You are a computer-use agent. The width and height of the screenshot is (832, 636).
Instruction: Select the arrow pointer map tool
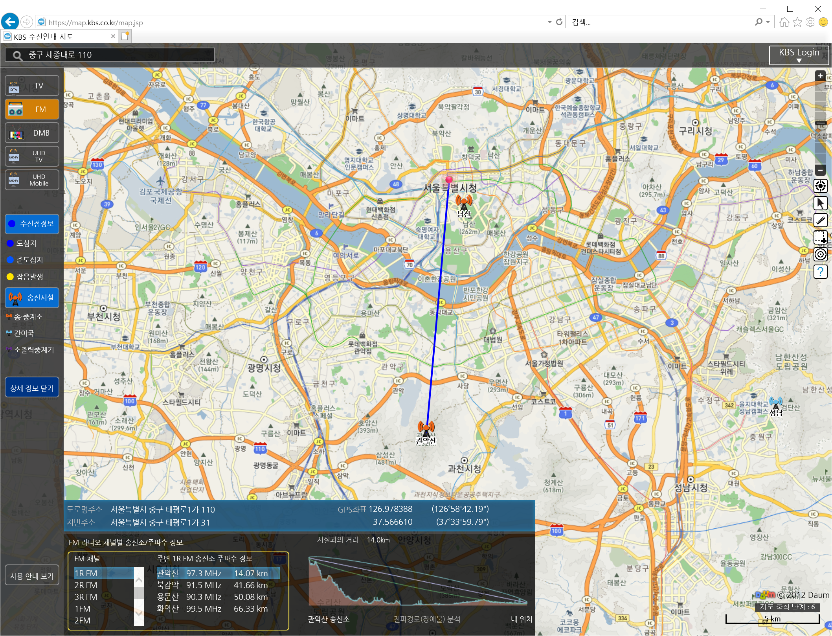(820, 203)
